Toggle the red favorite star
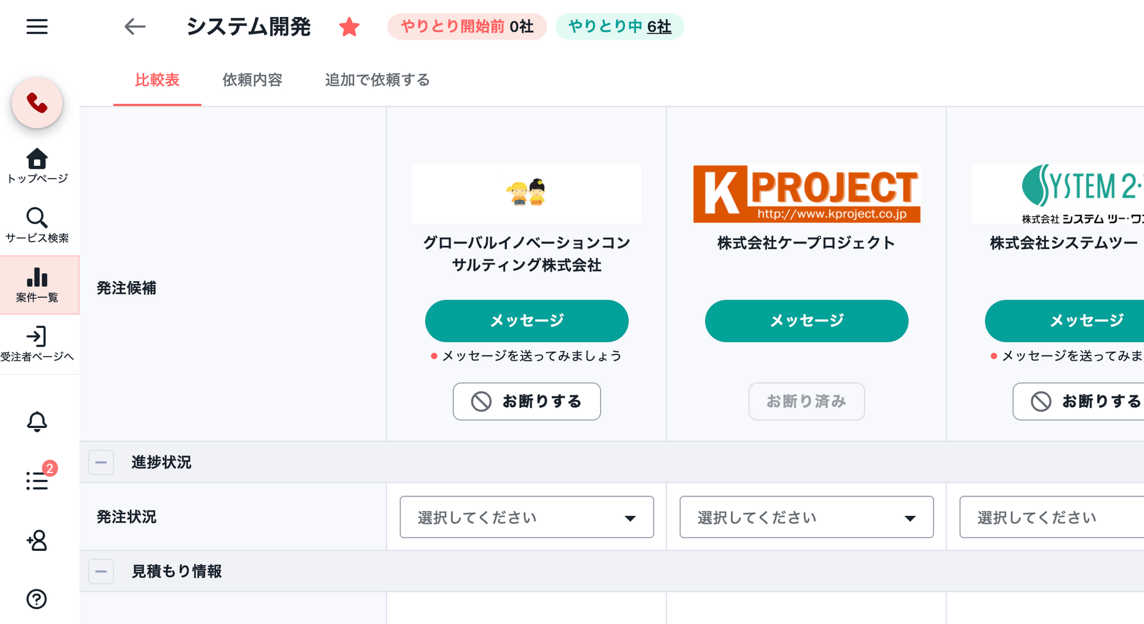The height and width of the screenshot is (624, 1144). point(349,27)
